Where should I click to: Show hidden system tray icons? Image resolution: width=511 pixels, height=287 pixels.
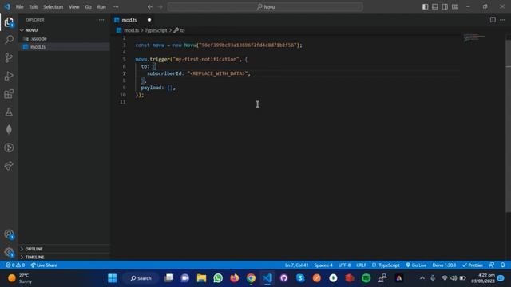tap(422, 278)
